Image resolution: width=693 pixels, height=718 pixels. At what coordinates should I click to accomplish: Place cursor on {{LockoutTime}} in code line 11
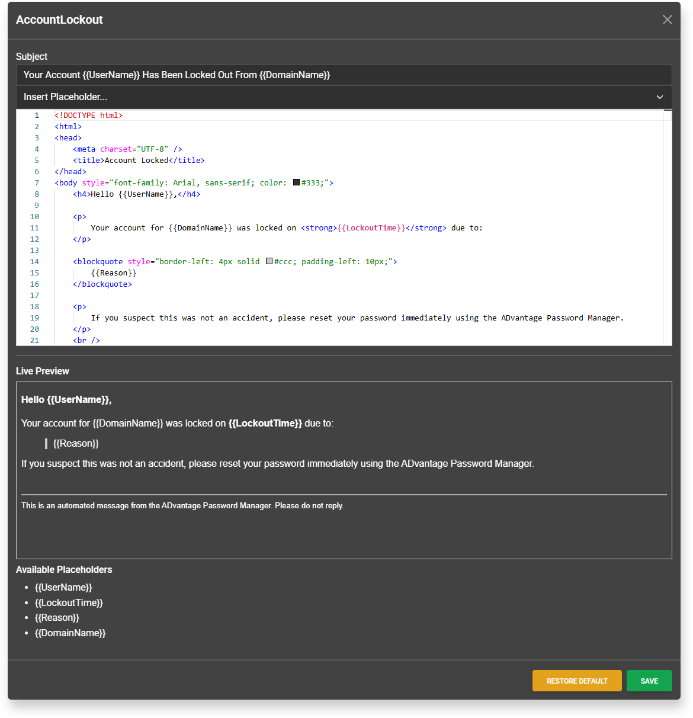tap(371, 228)
